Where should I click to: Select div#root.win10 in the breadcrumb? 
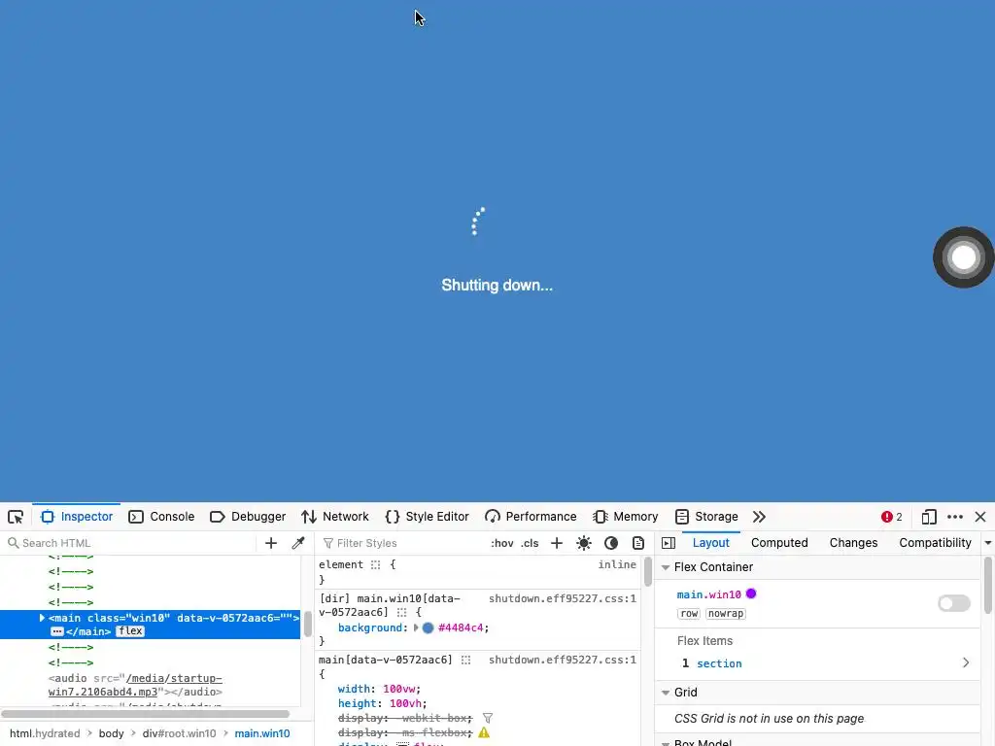tap(179, 733)
